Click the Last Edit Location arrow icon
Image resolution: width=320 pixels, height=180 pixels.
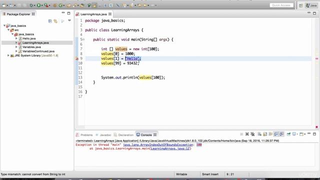point(139,5)
